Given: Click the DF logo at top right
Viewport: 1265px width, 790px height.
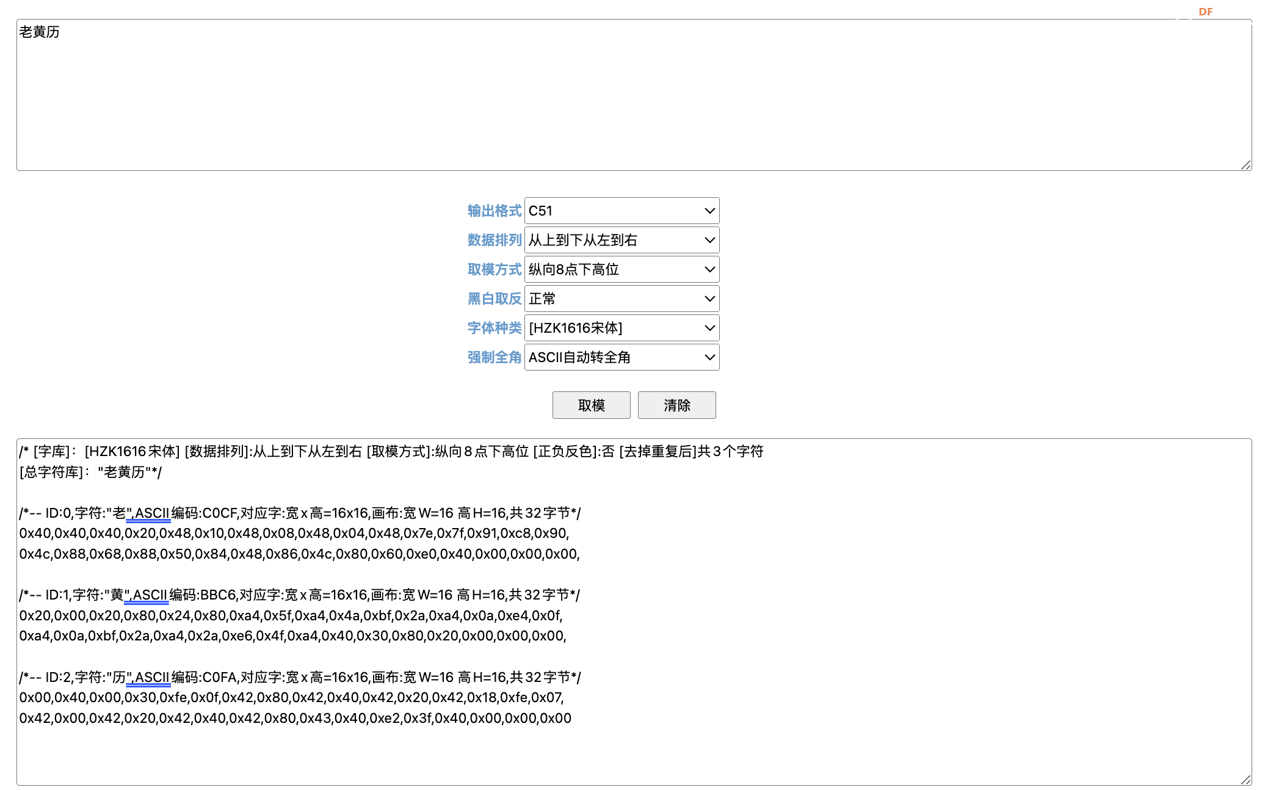Looking at the screenshot, I should coord(1205,12).
